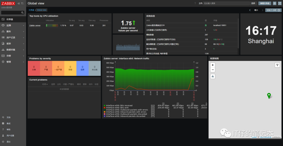Viewport: 283px width, 146px height.
Task: Open the 服务 services menu
Action: pos(13,32)
